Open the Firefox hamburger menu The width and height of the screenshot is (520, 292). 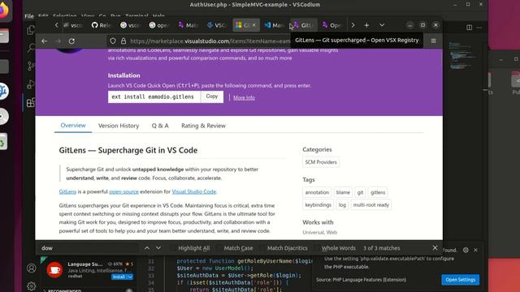433,41
